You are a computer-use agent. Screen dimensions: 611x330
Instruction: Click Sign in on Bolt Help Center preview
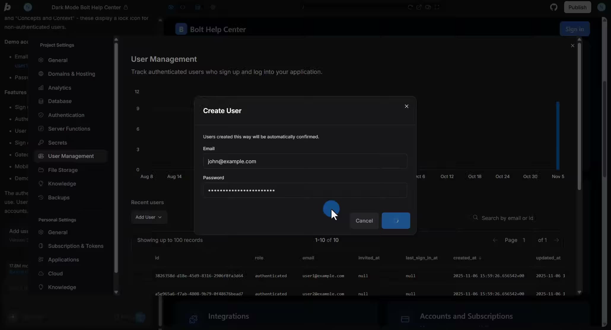(575, 29)
